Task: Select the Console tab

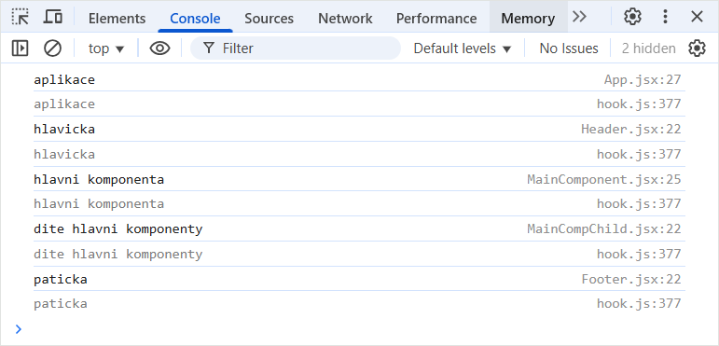Action: (x=195, y=19)
